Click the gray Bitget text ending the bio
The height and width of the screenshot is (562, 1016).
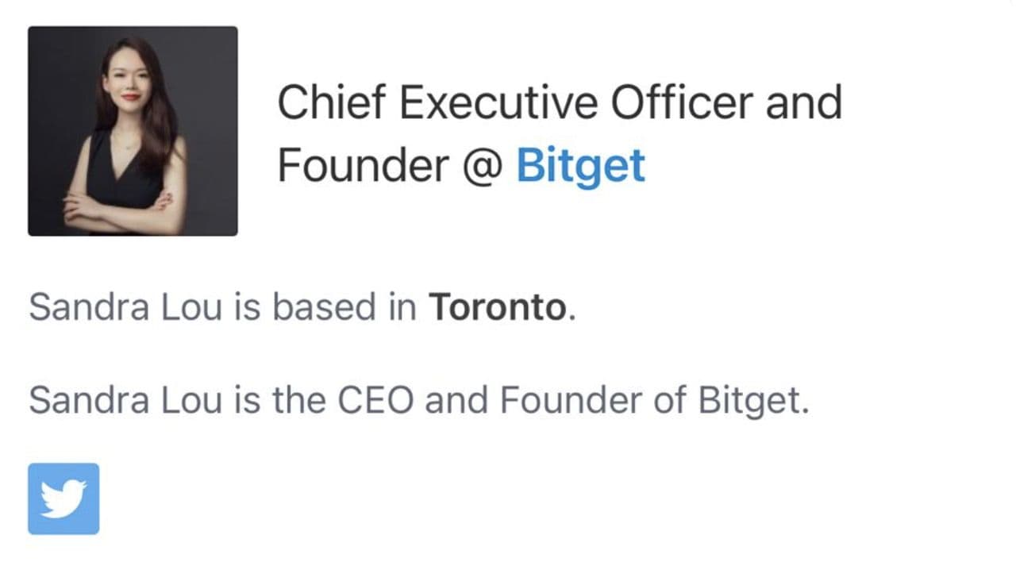[x=752, y=401]
